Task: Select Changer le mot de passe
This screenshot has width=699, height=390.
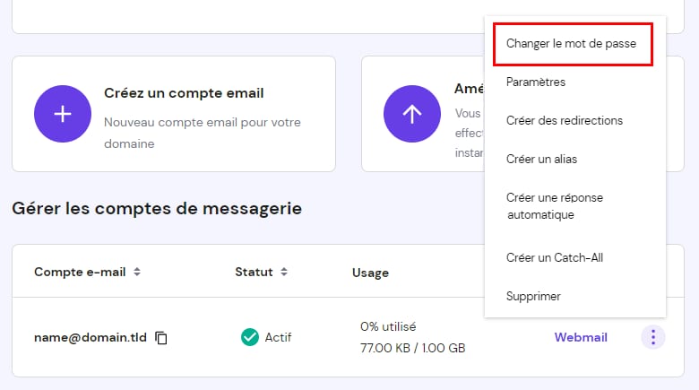Action: tap(571, 43)
